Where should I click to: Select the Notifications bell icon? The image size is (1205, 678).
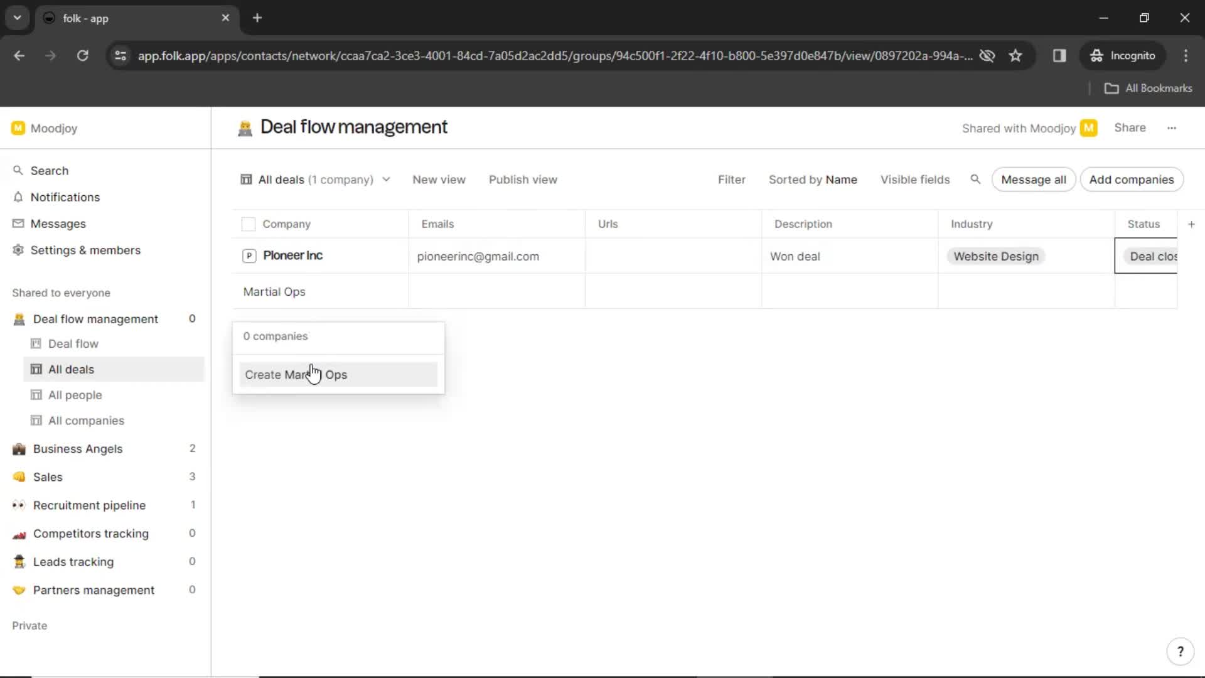tap(18, 196)
